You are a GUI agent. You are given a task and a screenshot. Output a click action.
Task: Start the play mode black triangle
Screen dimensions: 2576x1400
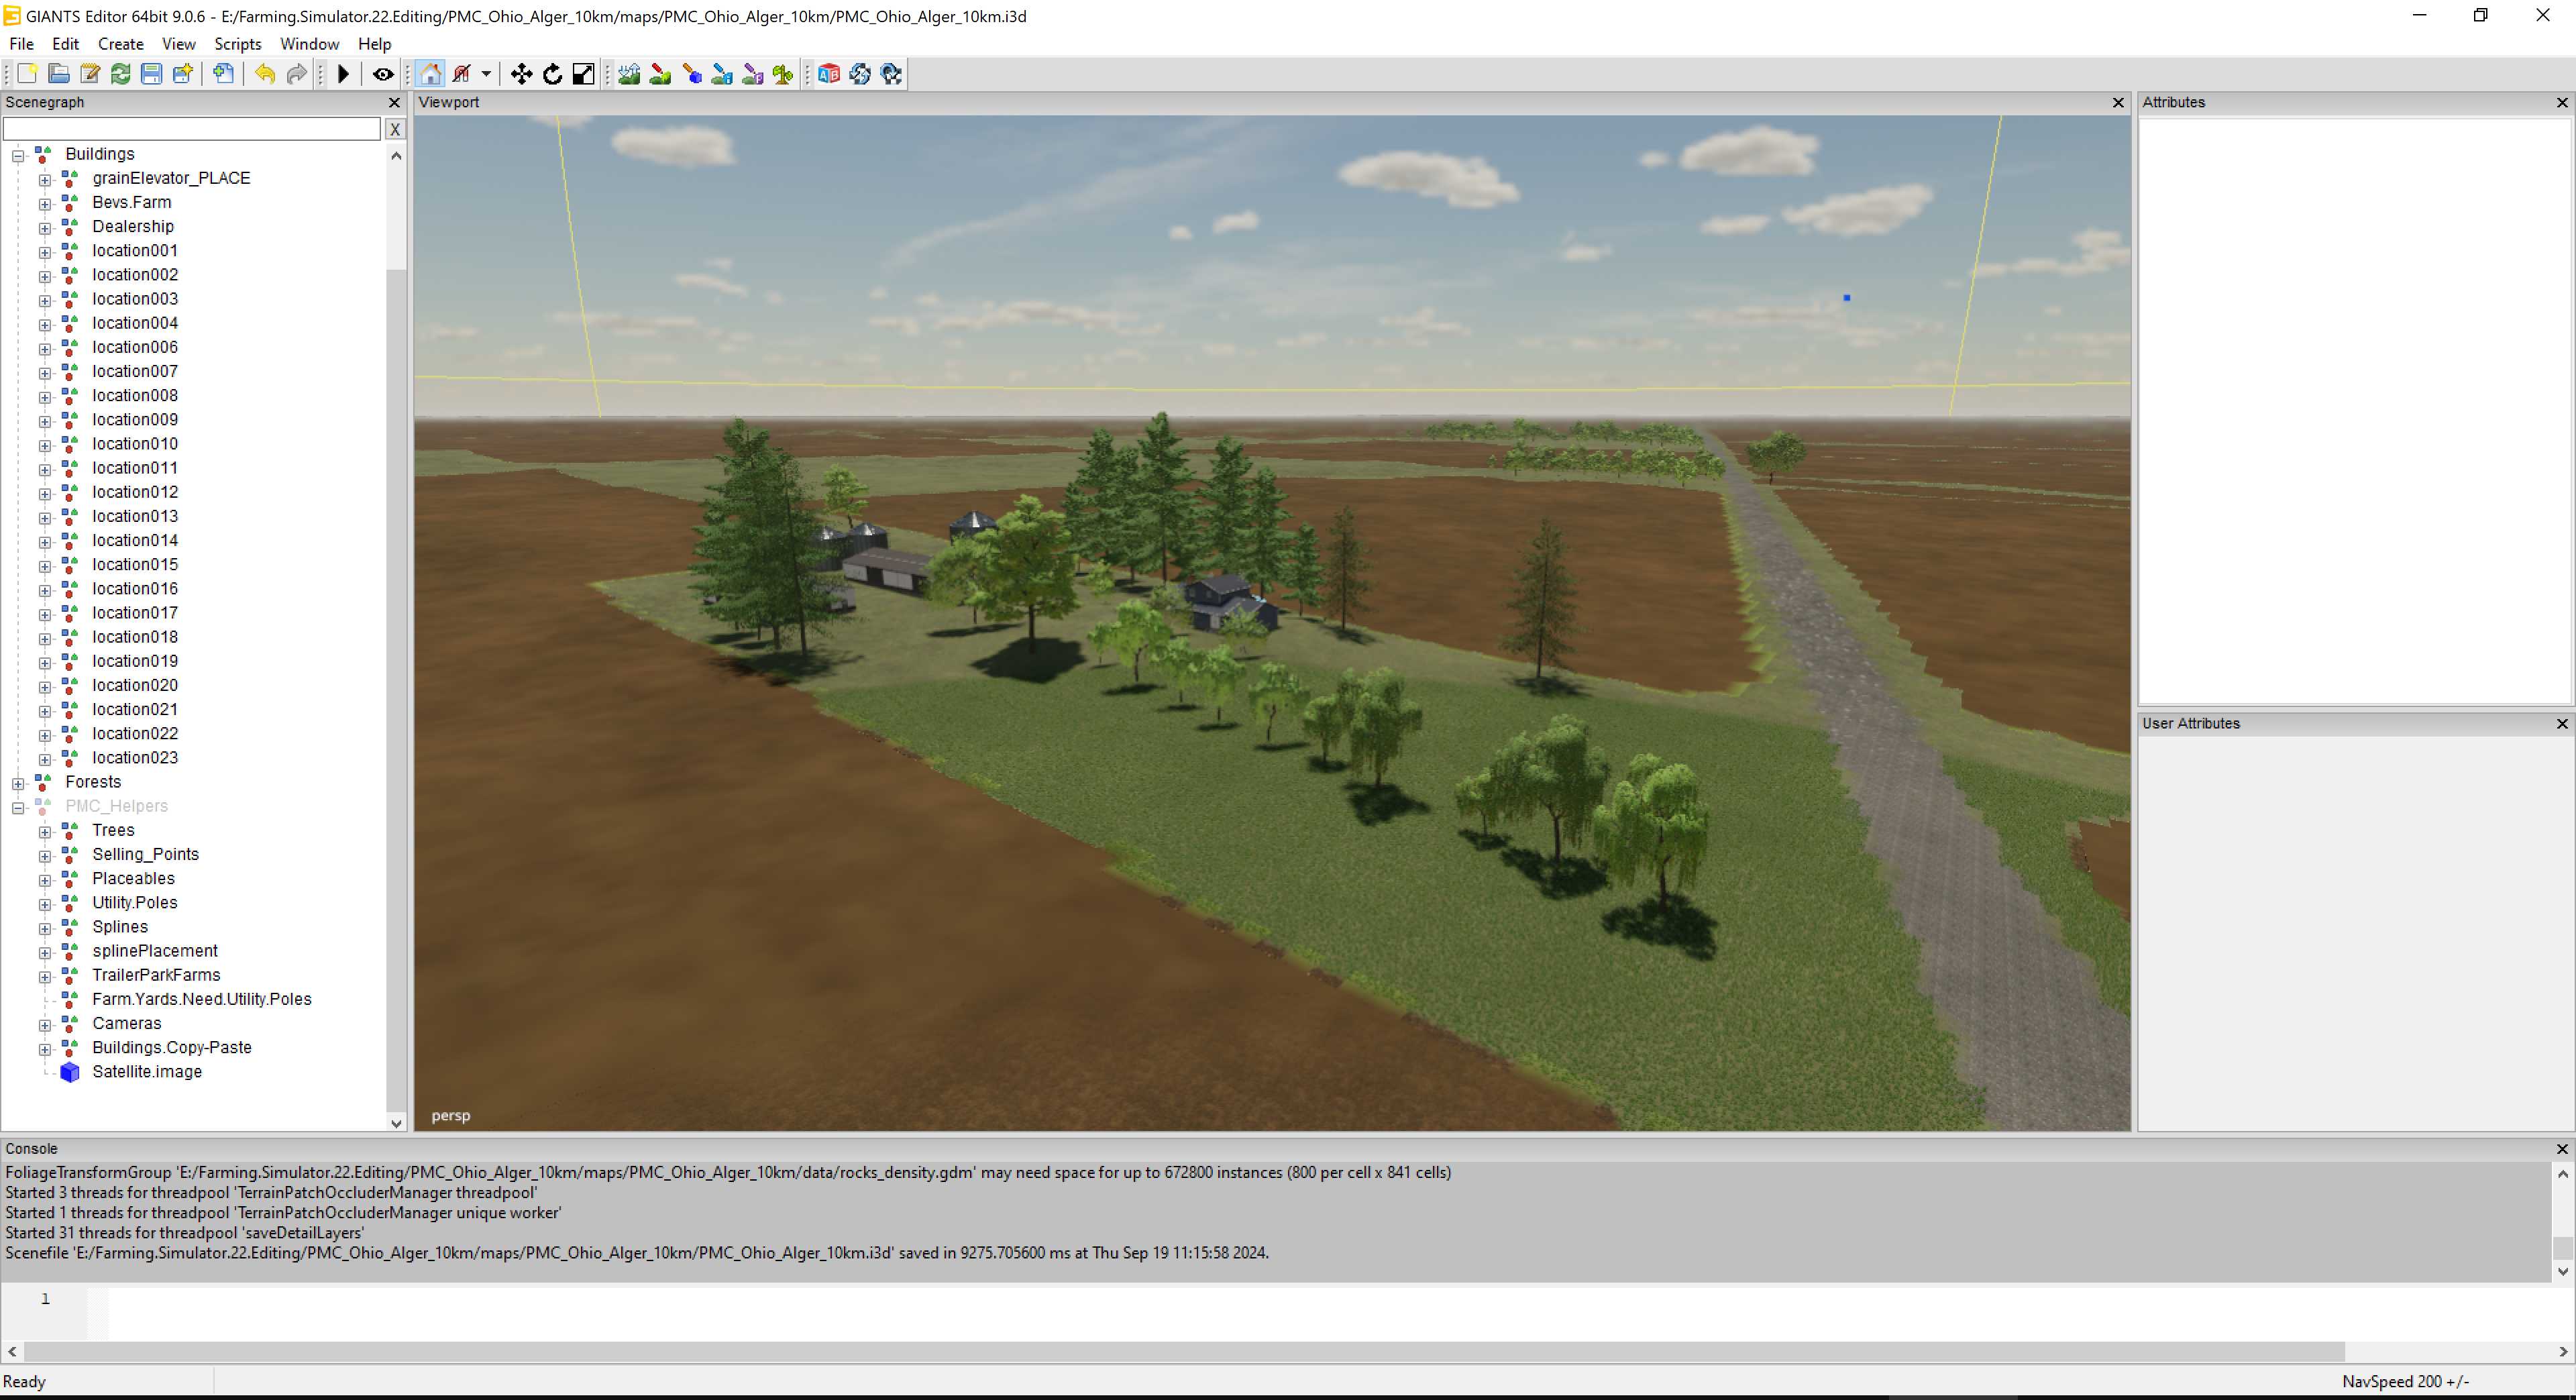tap(343, 74)
